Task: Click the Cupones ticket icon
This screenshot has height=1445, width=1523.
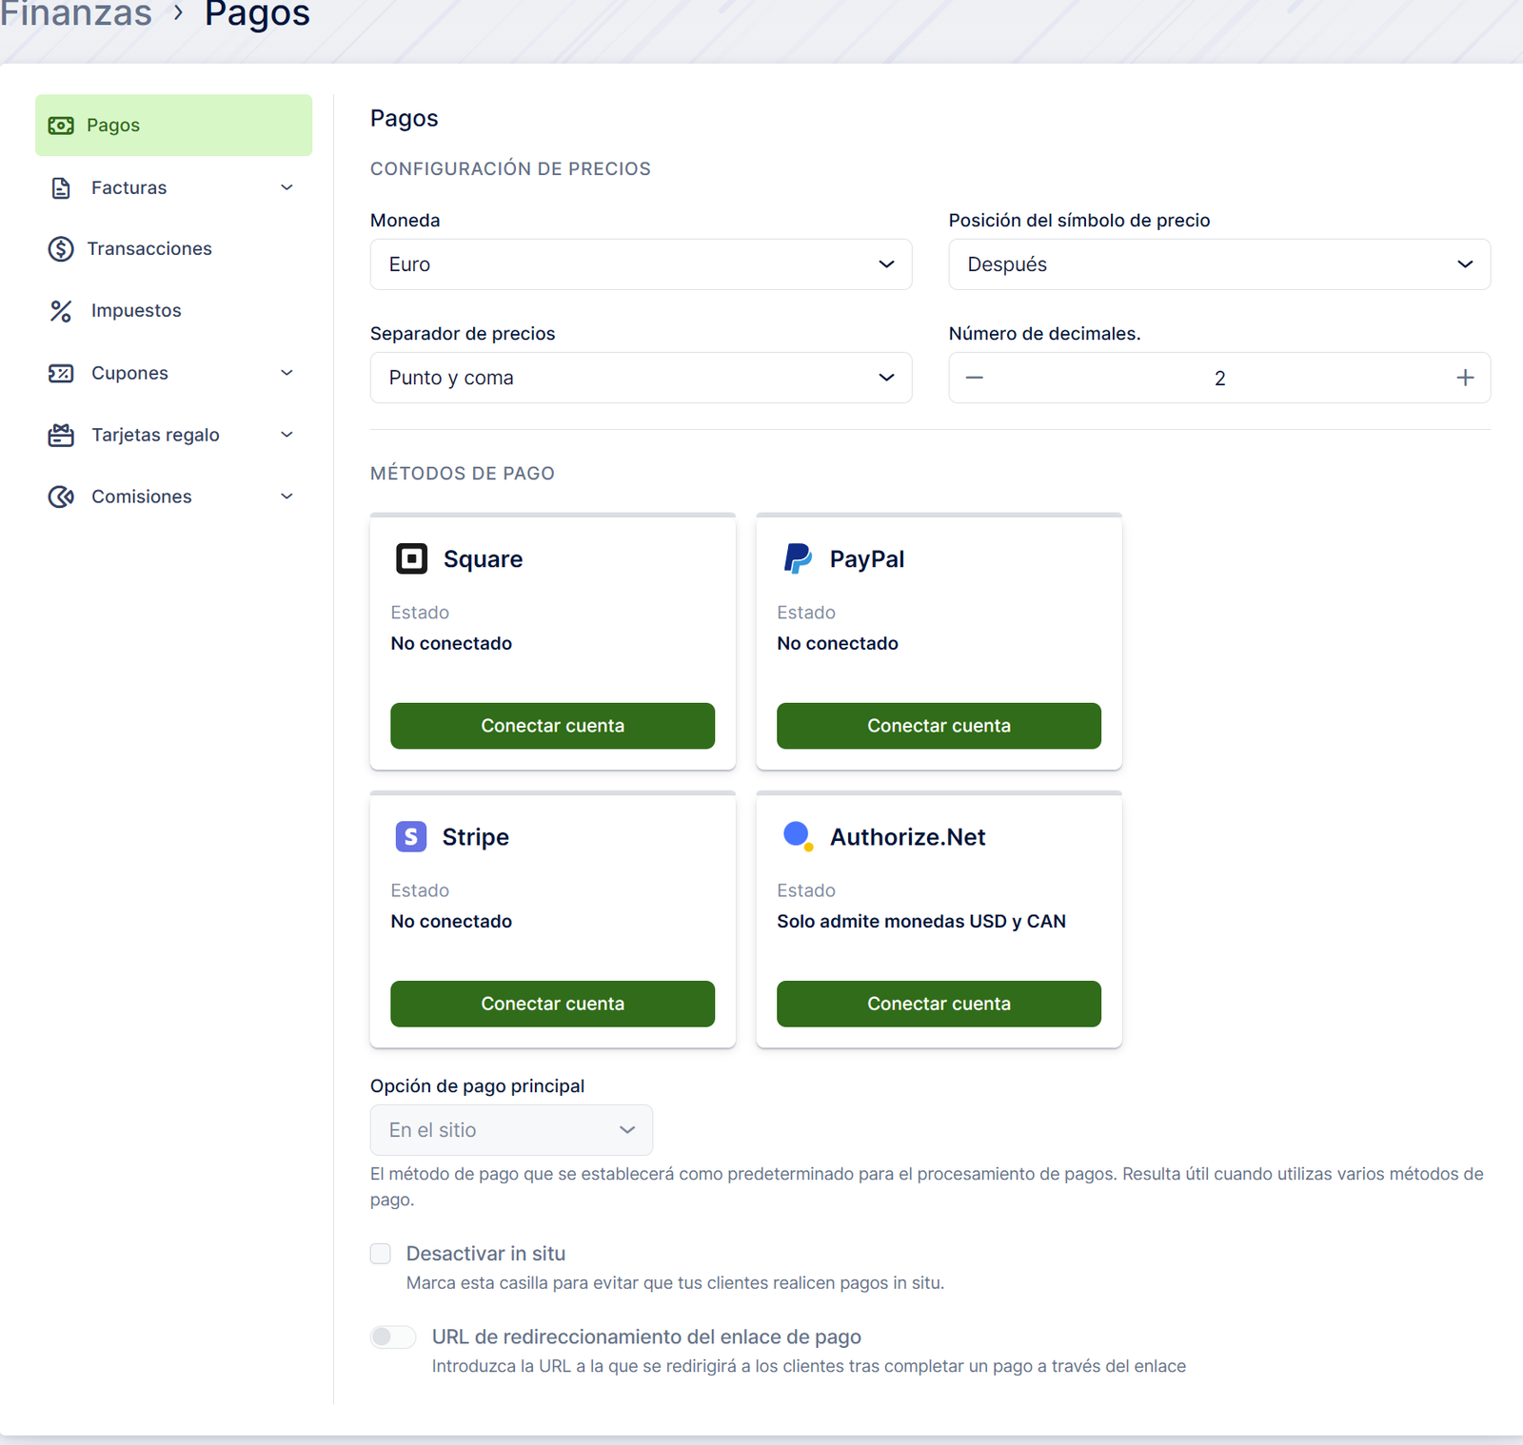Action: pyautogui.click(x=61, y=373)
